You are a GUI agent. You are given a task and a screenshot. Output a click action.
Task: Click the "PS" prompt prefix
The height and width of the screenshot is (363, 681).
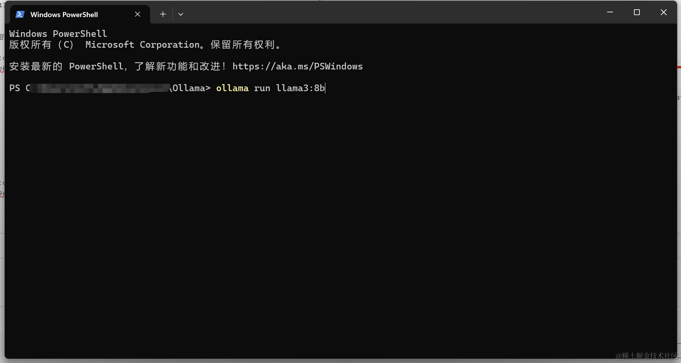tap(15, 88)
